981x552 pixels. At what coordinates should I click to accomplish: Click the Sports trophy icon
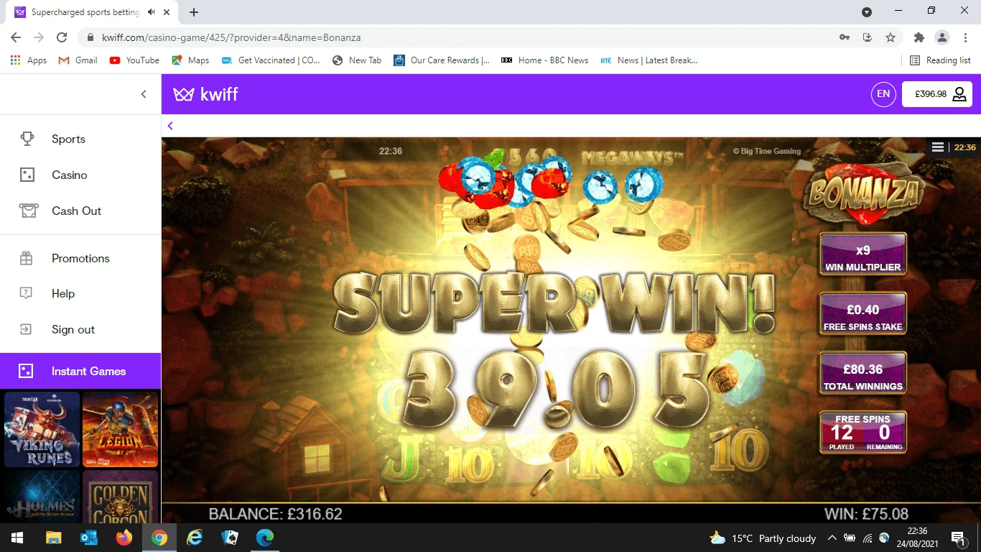27,139
